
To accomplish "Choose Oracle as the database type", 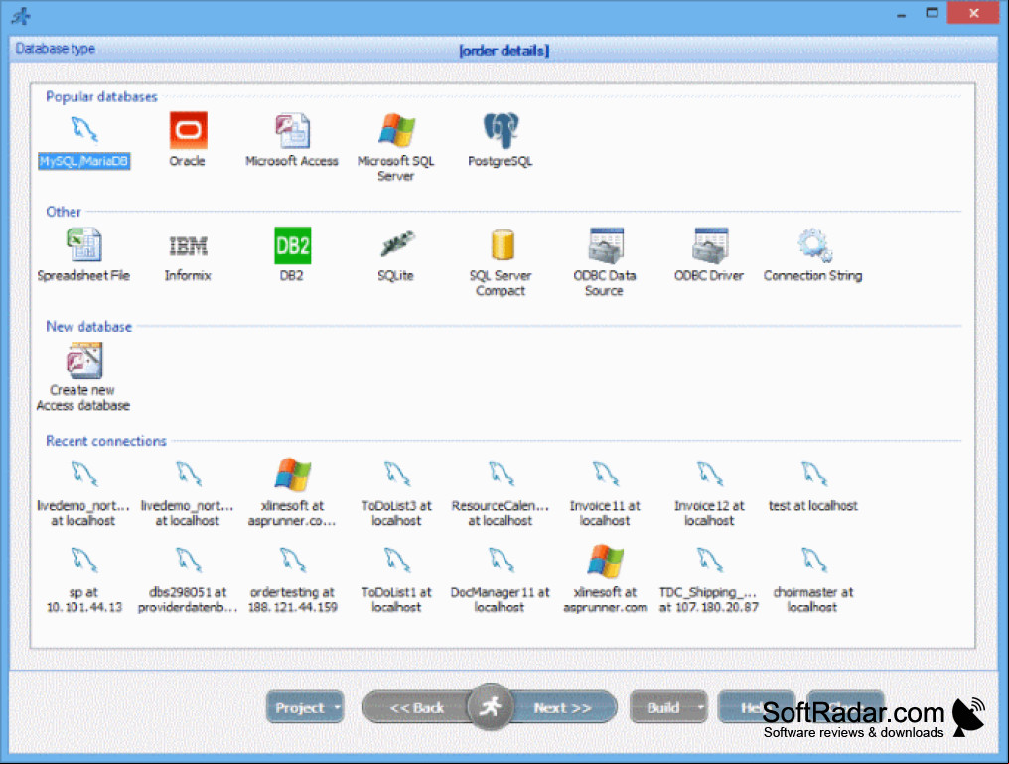I will pos(188,140).
